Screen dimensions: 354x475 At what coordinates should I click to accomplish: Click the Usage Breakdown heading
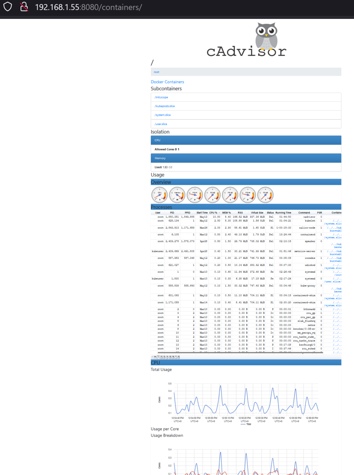(x=167, y=435)
